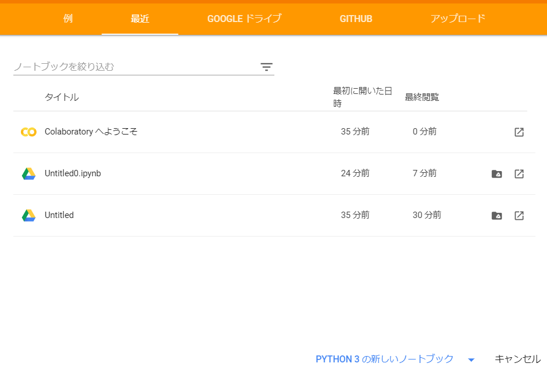The image size is (547, 374).
Task: Click 0 分前 last viewed value
Action: coord(425,132)
